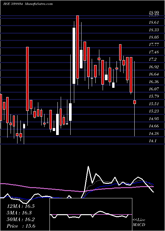Click the last red candle near 15.6
Screen dimensions: 165x231
click(135, 102)
